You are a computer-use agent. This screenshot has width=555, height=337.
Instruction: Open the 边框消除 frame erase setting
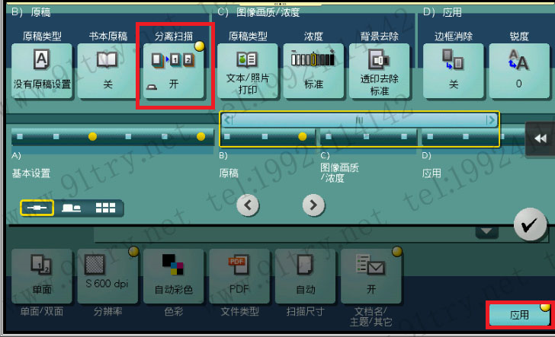point(454,71)
